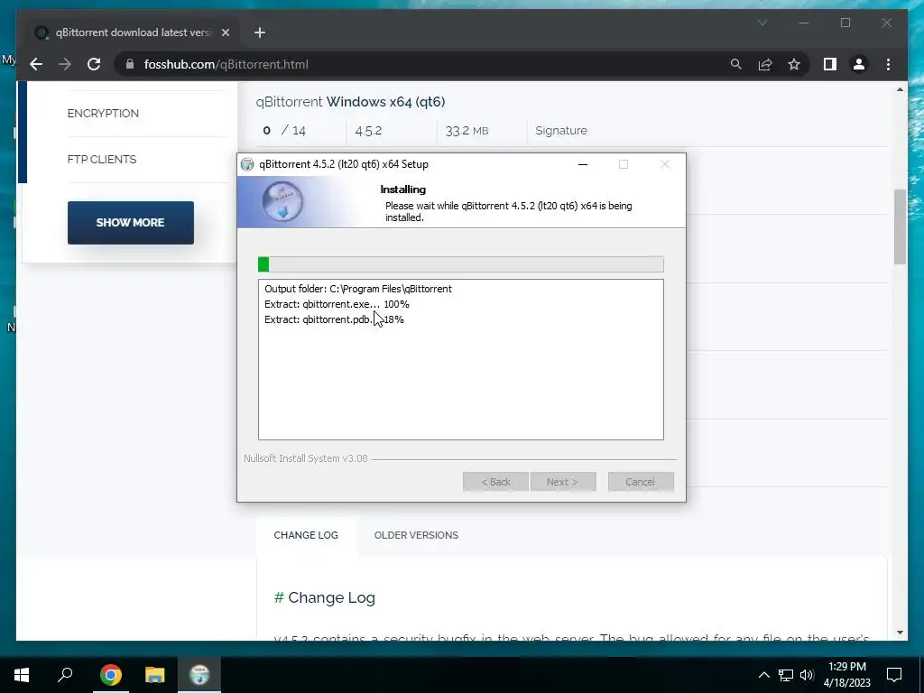Screen dimensions: 924x693
Task: Click the site lock icon in address bar
Action: (x=130, y=64)
